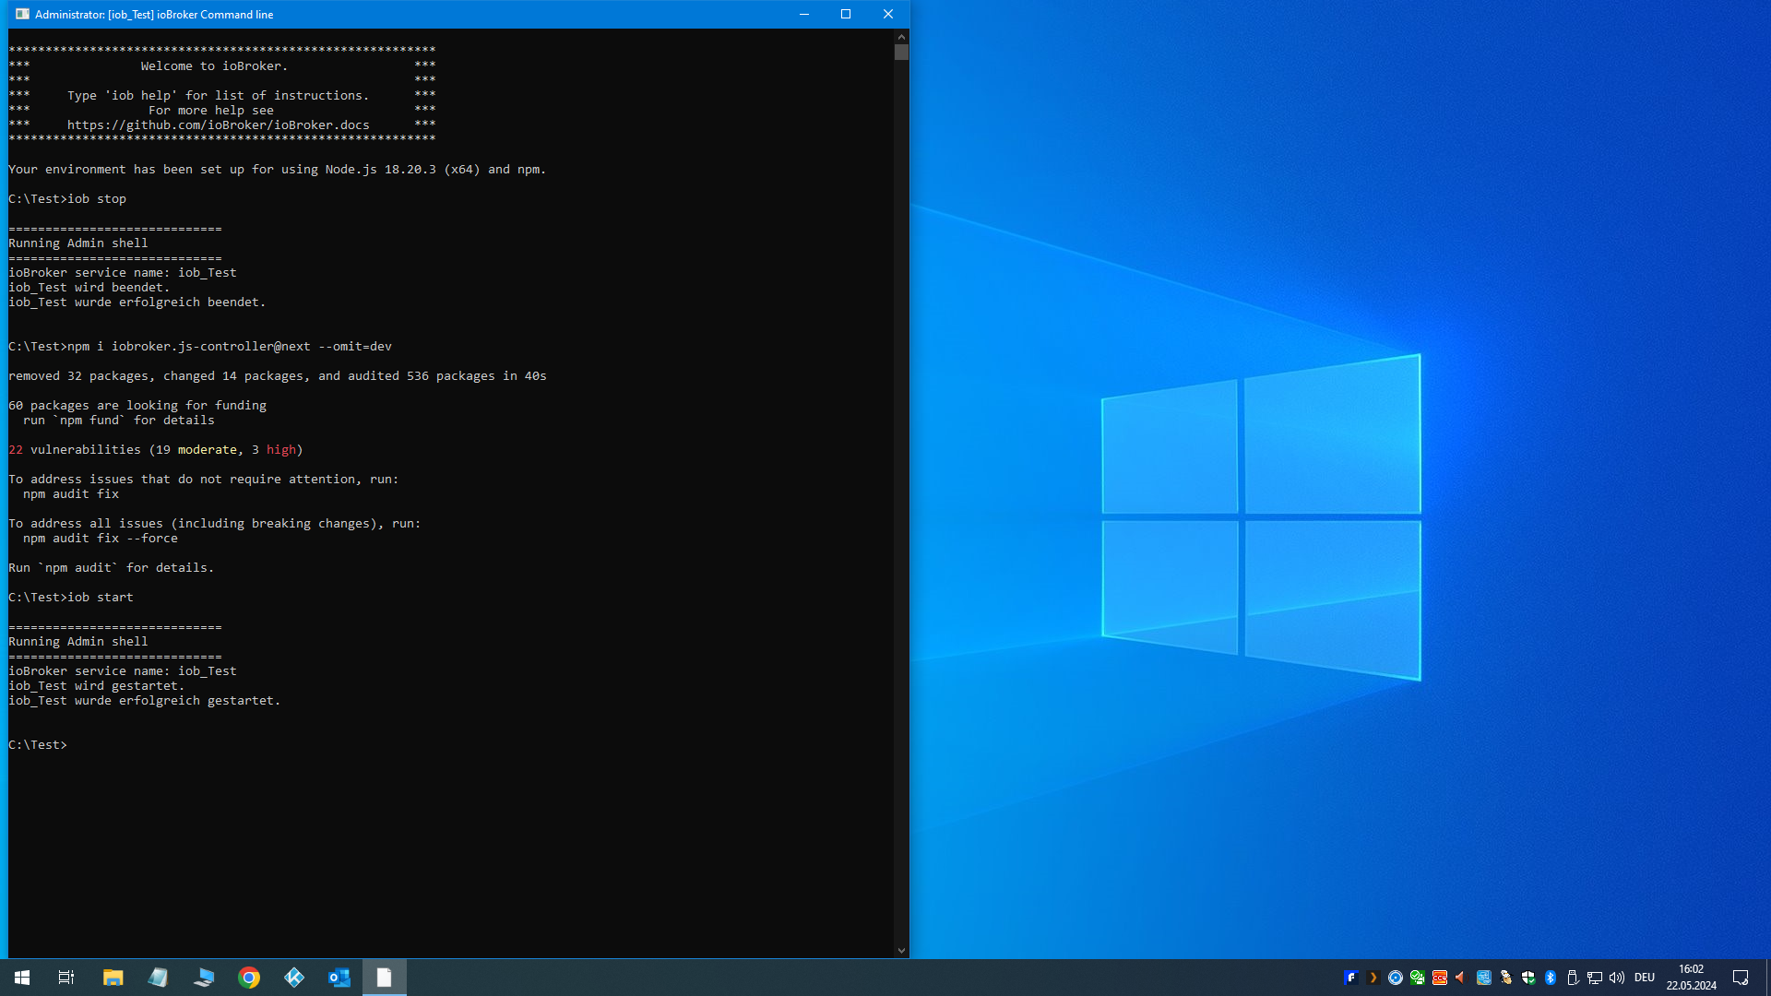Open Task View in the taskbar
Viewport: 1771px width, 996px height.
66,978
